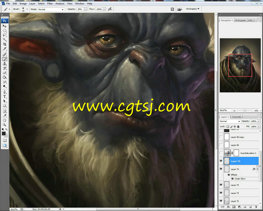Enable airbrush mode in options bar
The image size is (263, 211).
pos(110,9)
